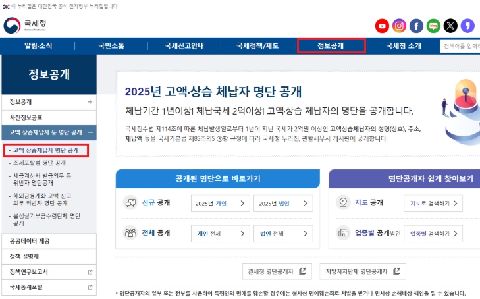The height and width of the screenshot is (299, 480).
Task: Open the X (Twitter) icon
Action: [x=450, y=26]
